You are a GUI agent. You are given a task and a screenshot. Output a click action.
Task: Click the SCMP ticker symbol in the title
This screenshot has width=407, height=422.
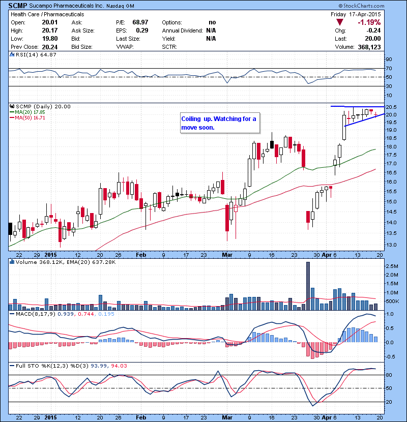[18, 6]
